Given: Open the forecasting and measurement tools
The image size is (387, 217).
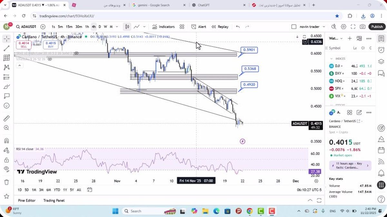Looking at the screenshot, I should 6,77.
